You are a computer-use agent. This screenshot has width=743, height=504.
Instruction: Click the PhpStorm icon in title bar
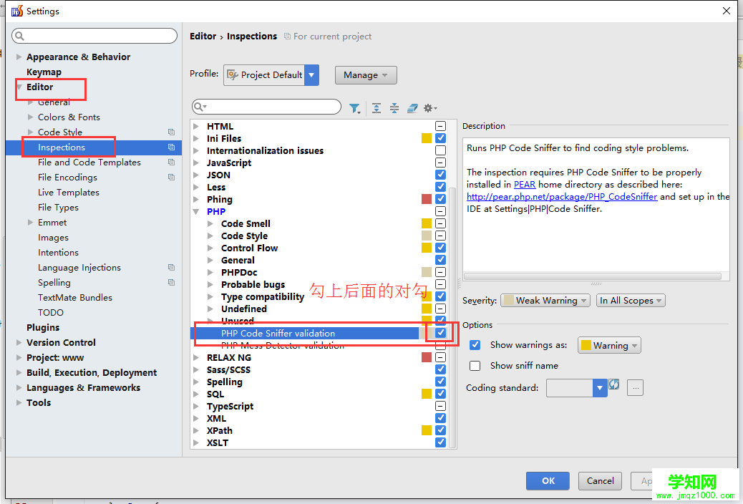tap(16, 11)
